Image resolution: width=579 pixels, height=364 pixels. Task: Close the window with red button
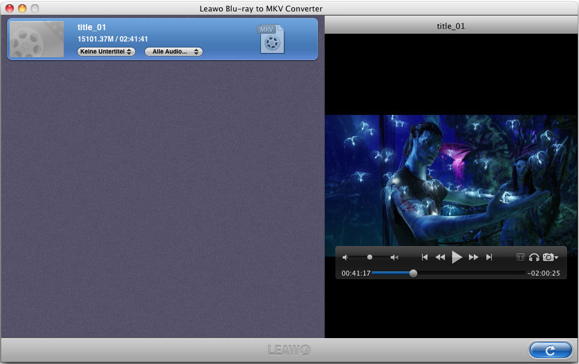10,8
